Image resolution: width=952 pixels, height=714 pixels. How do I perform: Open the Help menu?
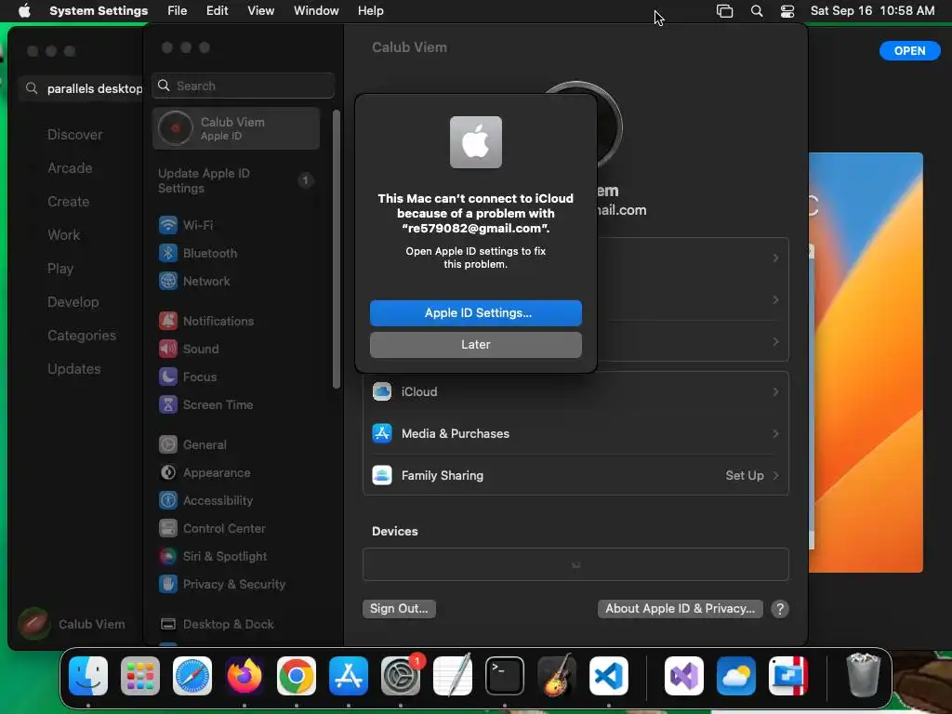(x=370, y=11)
